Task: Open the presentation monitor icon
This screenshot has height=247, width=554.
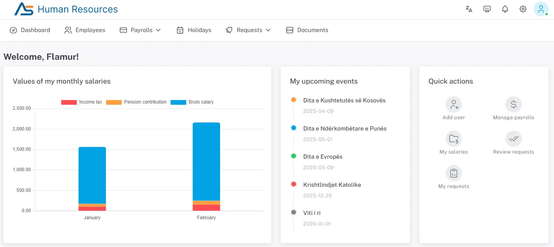Action: 487,9
